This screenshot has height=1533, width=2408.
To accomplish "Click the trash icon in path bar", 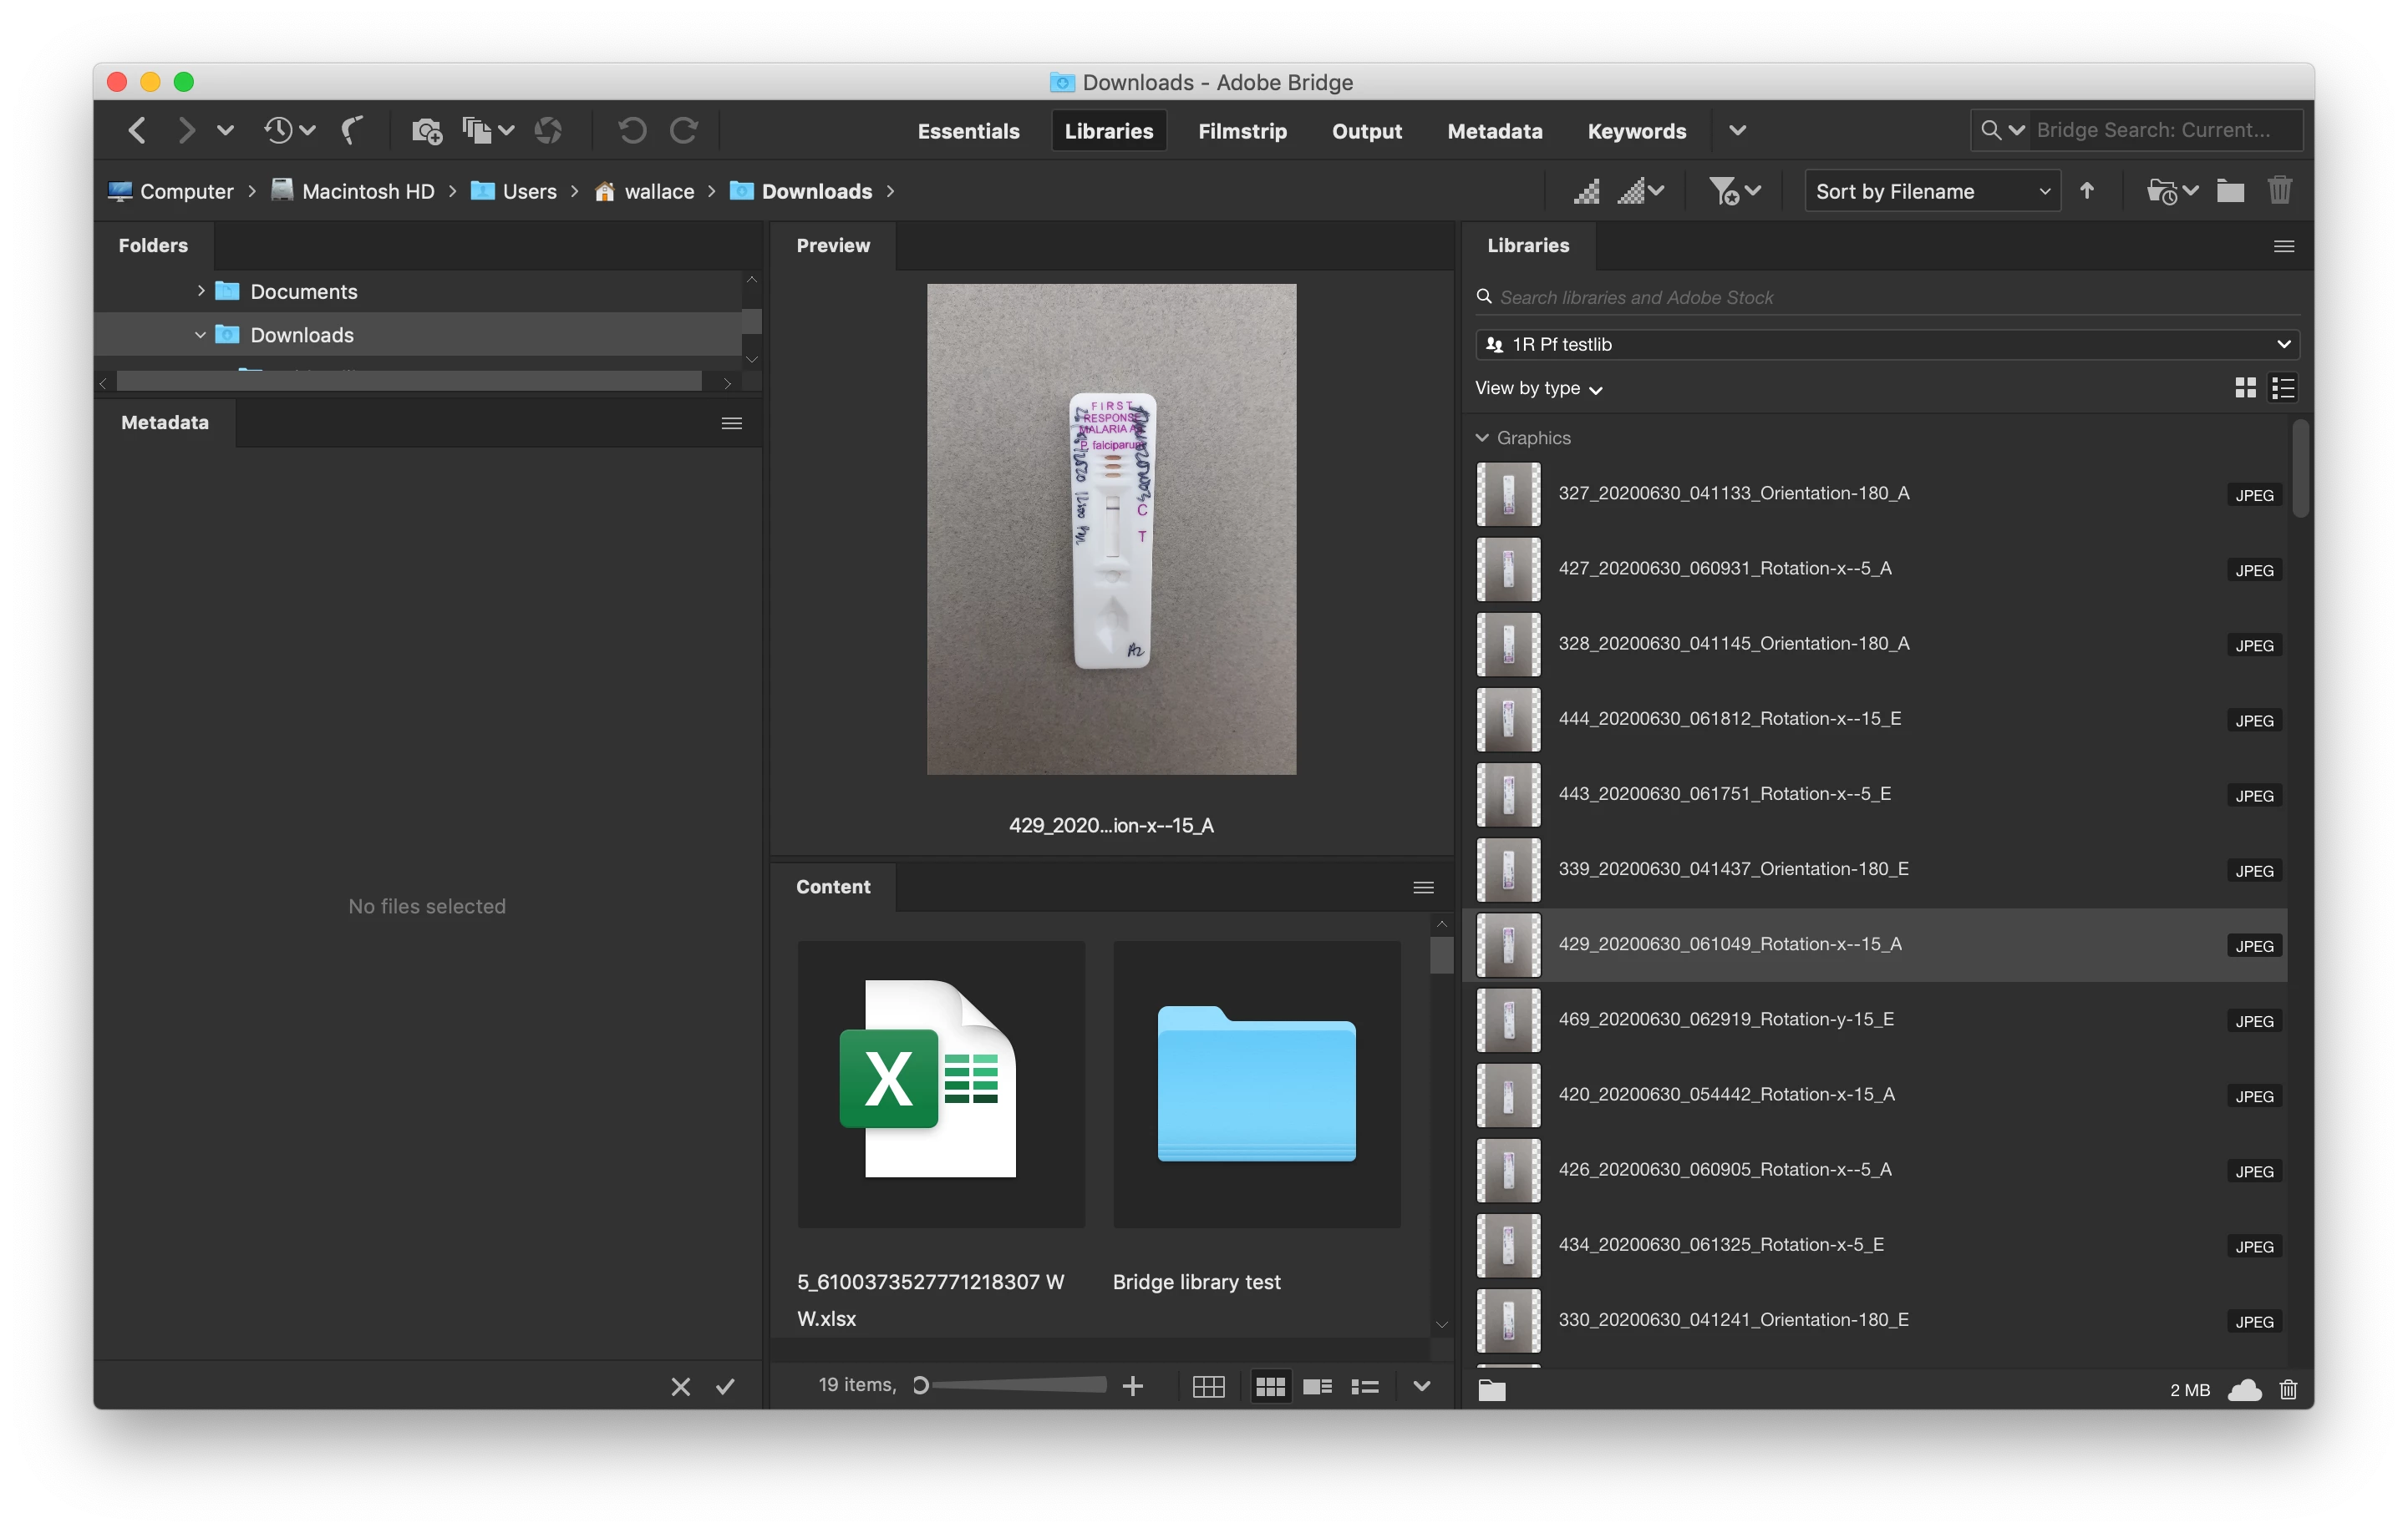I will pos(2279,190).
